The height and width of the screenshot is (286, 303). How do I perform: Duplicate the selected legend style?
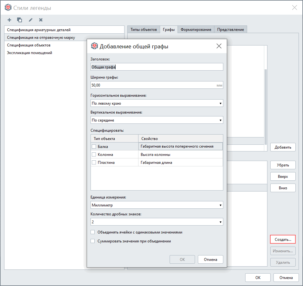pos(19,20)
